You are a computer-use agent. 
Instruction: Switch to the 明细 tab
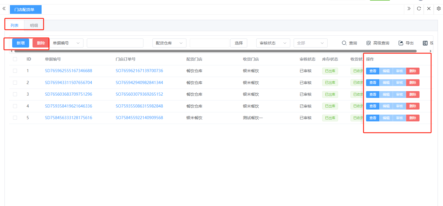coord(34,25)
